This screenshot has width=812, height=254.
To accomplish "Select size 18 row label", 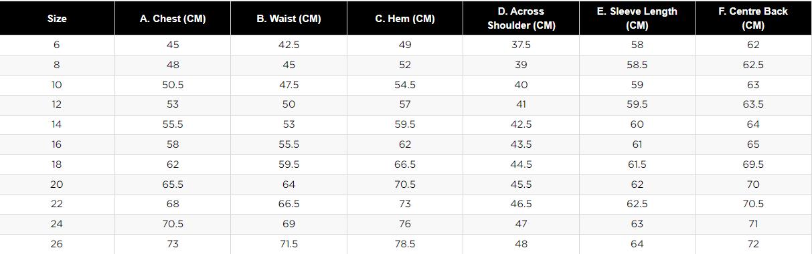I will (57, 164).
